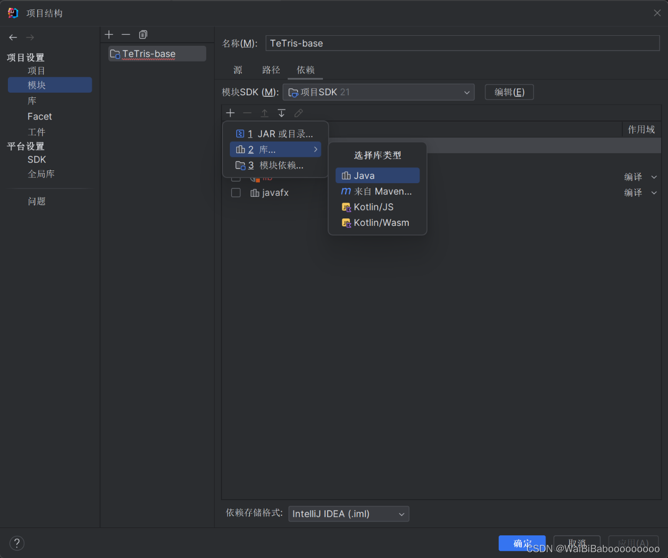Edit selected dependency with the pencil icon

299,113
